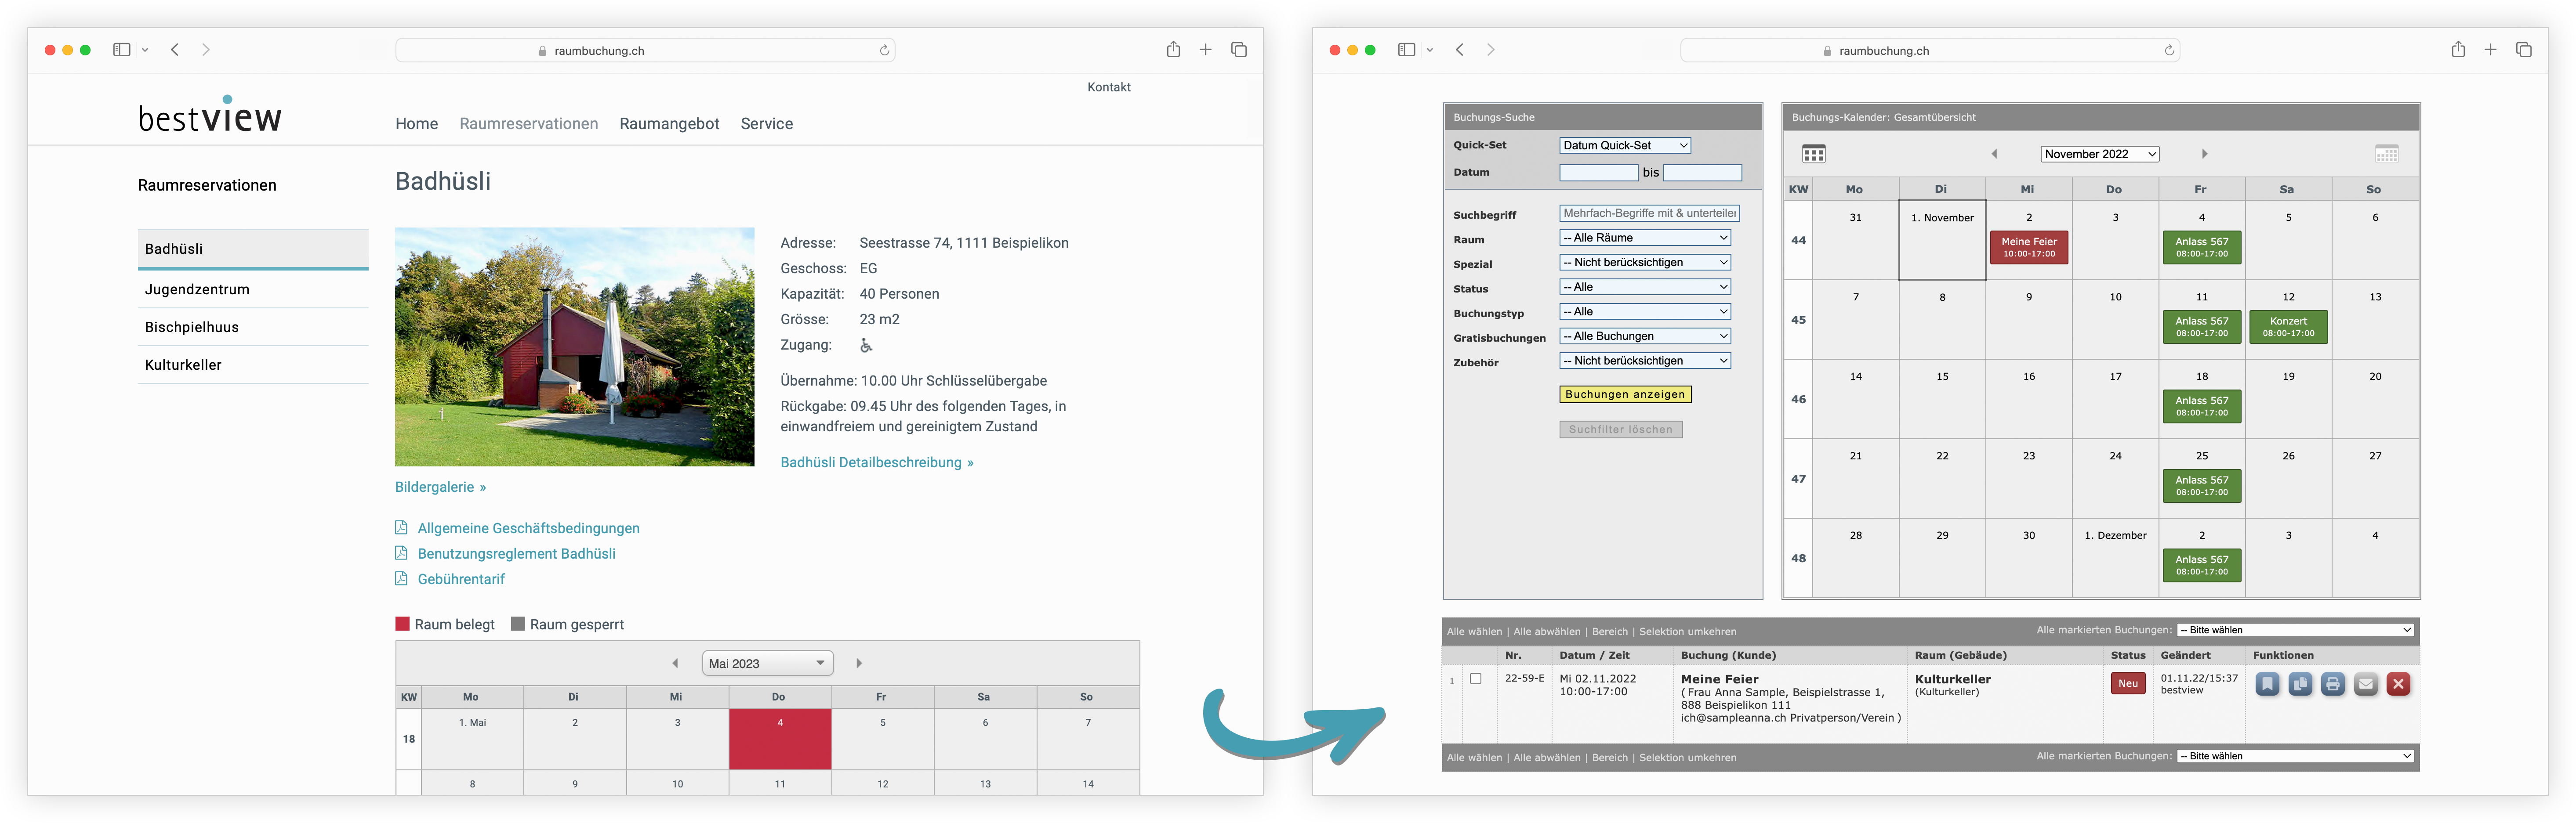The height and width of the screenshot is (823, 2576).
Task: Open the Service menu item
Action: [x=766, y=124]
